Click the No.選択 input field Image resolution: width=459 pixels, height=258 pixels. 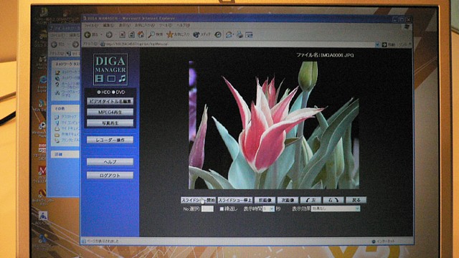tap(207, 209)
